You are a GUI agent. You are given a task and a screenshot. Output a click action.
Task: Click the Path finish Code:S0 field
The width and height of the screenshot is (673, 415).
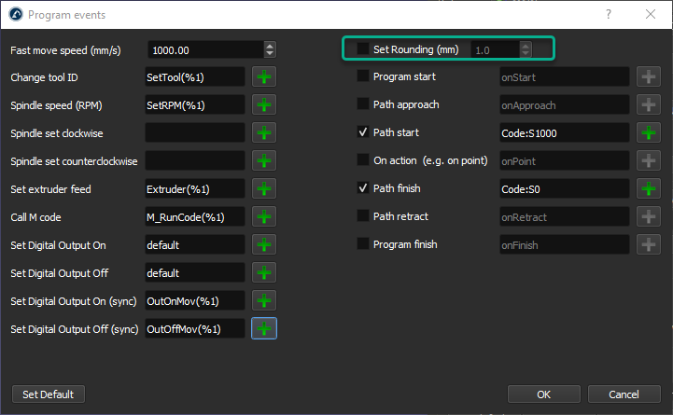(563, 189)
